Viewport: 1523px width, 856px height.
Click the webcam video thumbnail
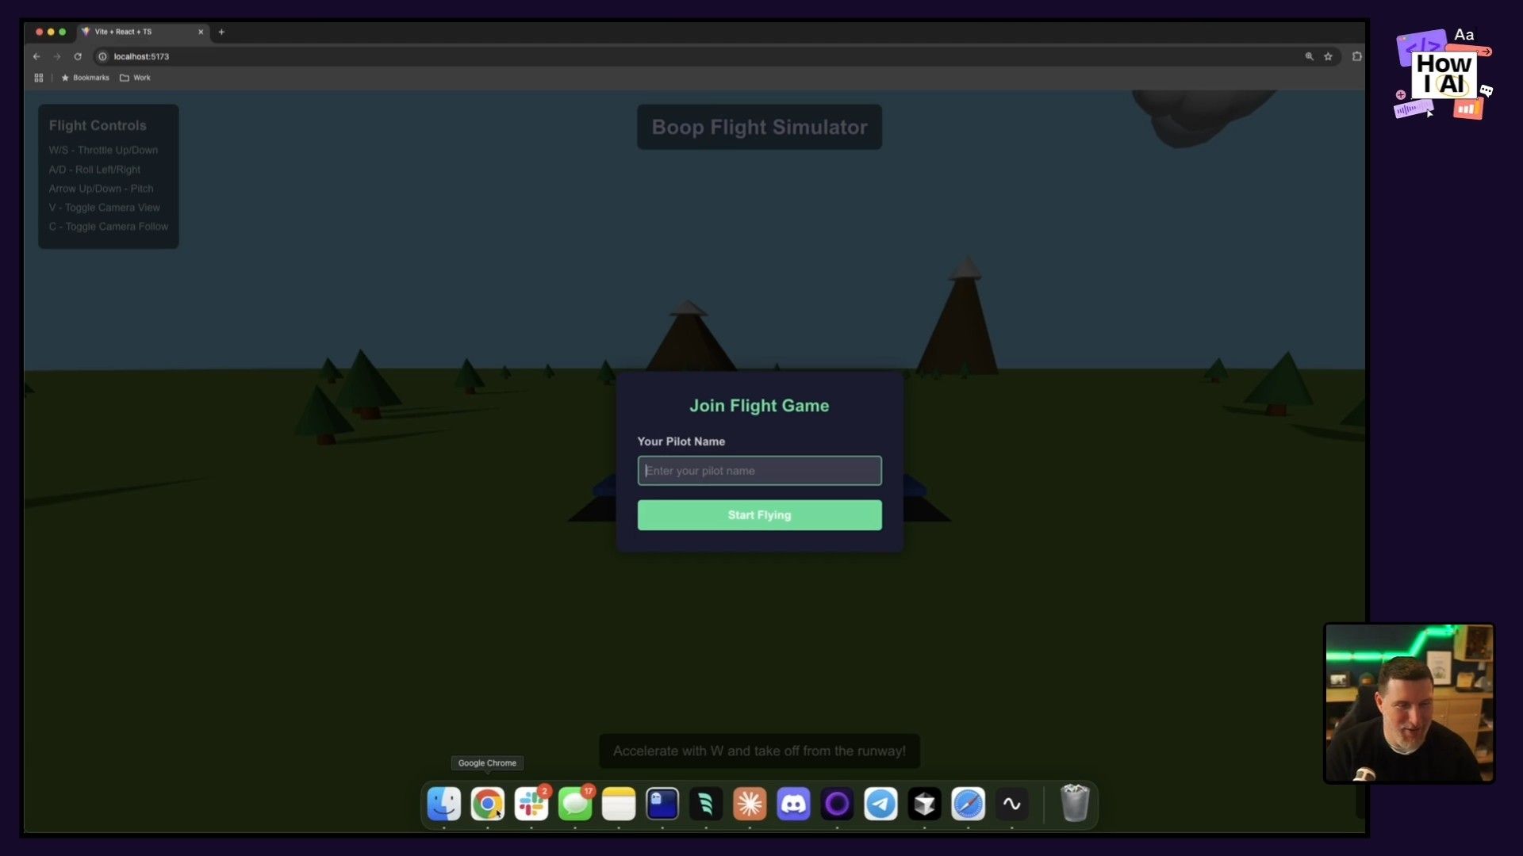(x=1409, y=704)
